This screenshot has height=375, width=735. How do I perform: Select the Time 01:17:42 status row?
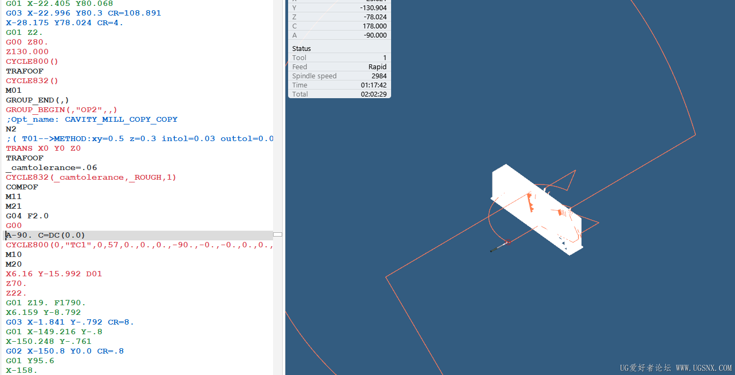[339, 85]
